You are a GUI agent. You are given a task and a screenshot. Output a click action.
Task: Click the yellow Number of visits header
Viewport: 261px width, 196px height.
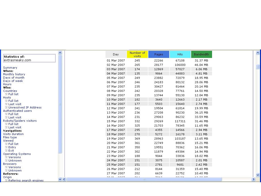(137, 54)
